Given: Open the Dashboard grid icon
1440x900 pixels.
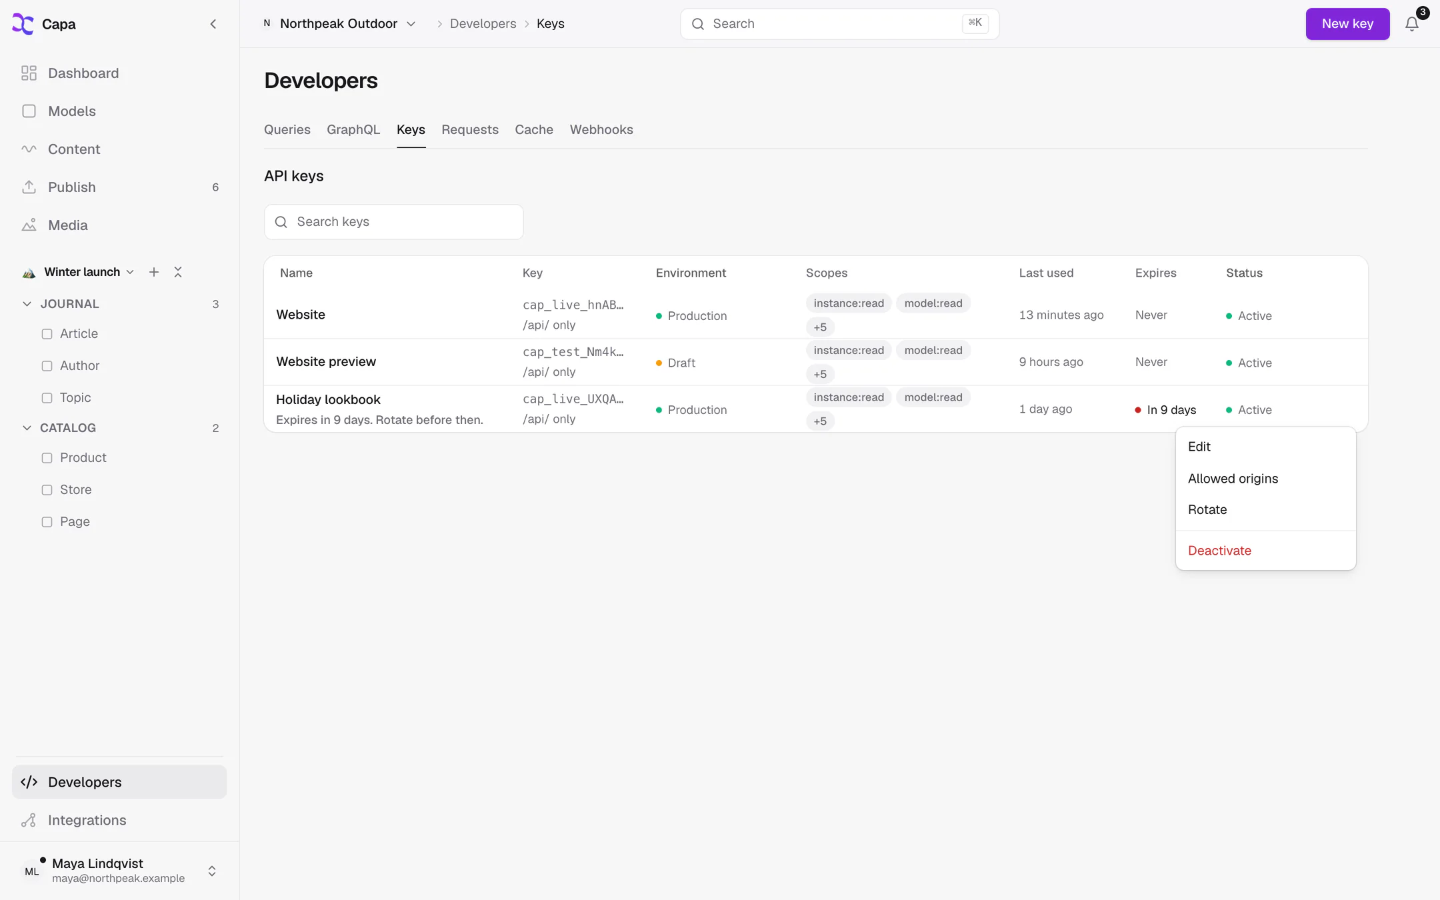Looking at the screenshot, I should 29,73.
